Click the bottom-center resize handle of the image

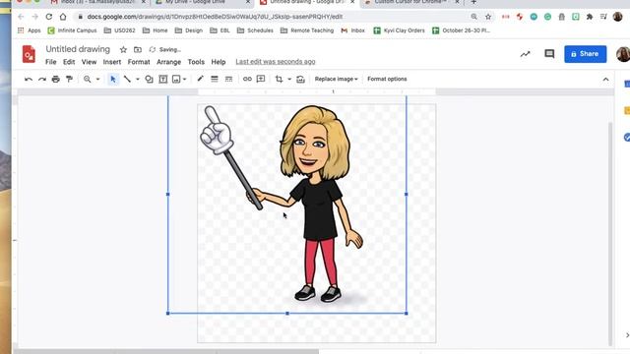point(287,313)
